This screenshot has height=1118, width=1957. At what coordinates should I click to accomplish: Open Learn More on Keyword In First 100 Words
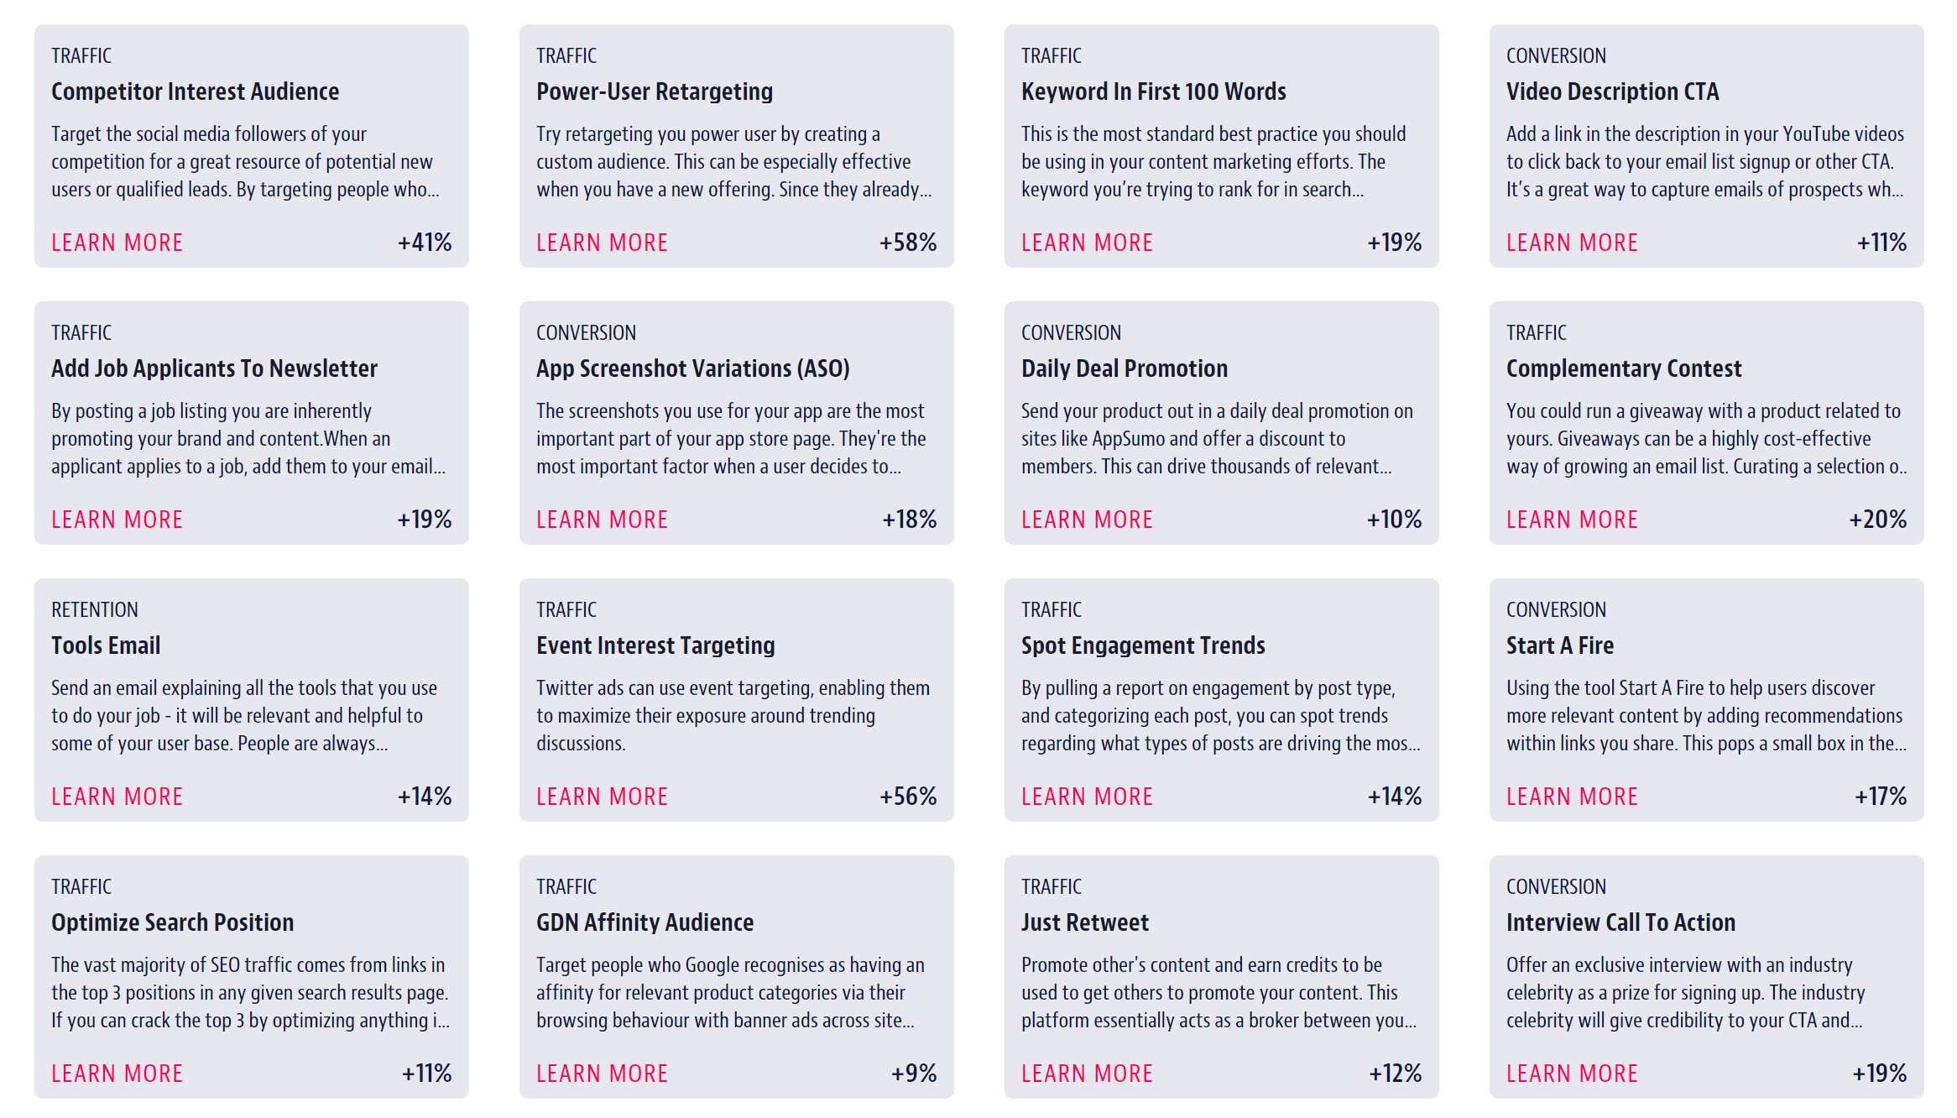(1087, 243)
